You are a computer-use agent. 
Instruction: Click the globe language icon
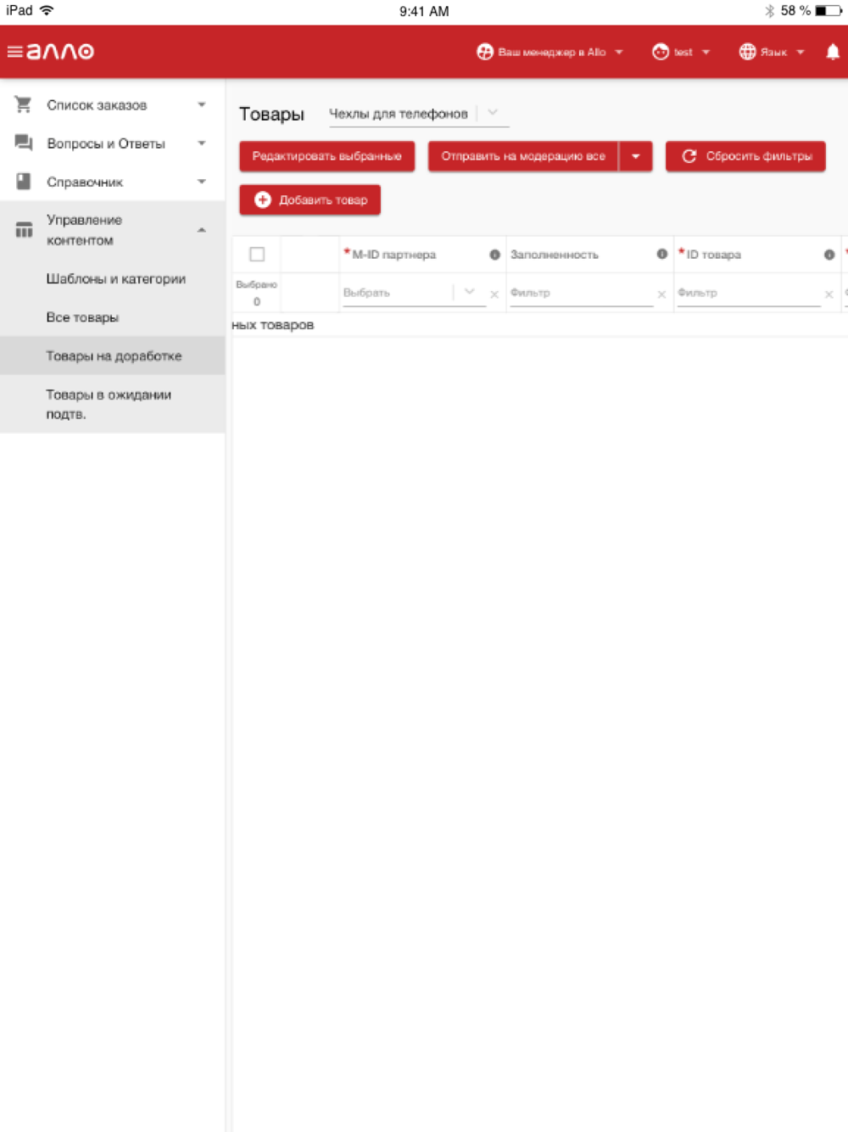coord(747,52)
